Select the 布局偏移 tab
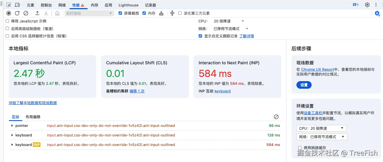Image resolution: width=383 pixels, height=162 pixels. (x=33, y=117)
